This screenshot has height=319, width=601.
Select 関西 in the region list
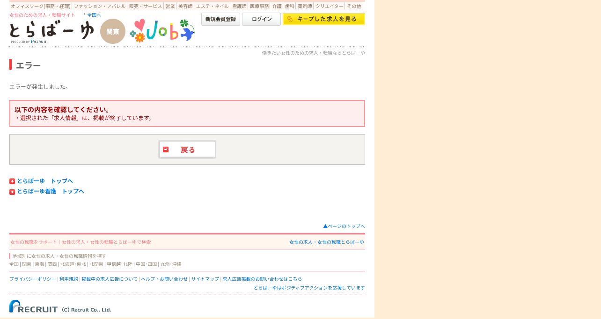[52, 264]
